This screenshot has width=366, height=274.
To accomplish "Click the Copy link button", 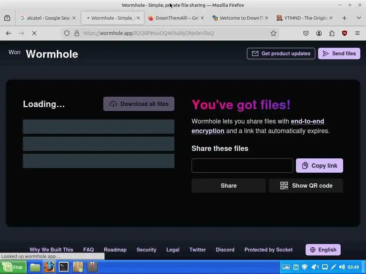I will pos(320,166).
